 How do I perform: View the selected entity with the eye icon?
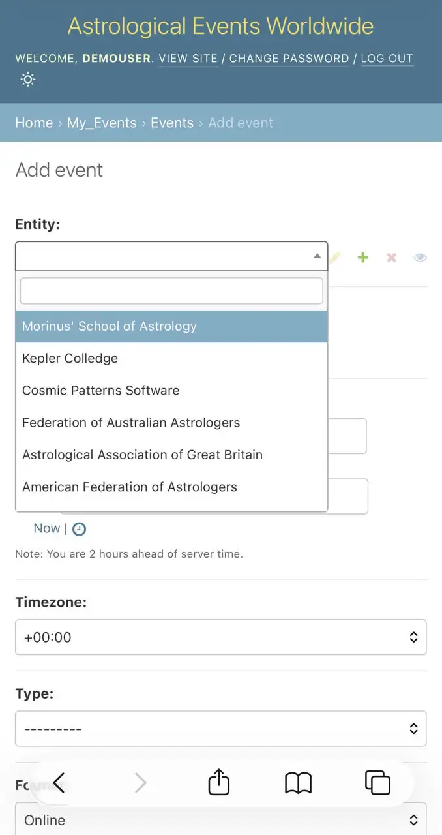pos(420,257)
